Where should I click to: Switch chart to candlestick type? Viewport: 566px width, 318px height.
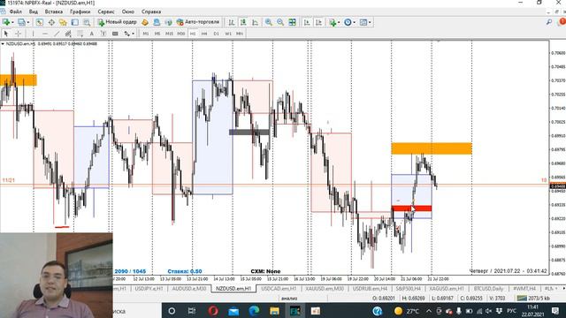click(x=243, y=22)
